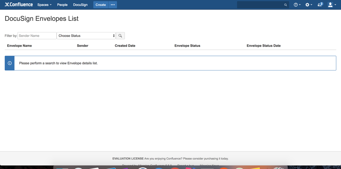Focus the Sender Name filter field
This screenshot has height=169, width=341.
point(37,36)
